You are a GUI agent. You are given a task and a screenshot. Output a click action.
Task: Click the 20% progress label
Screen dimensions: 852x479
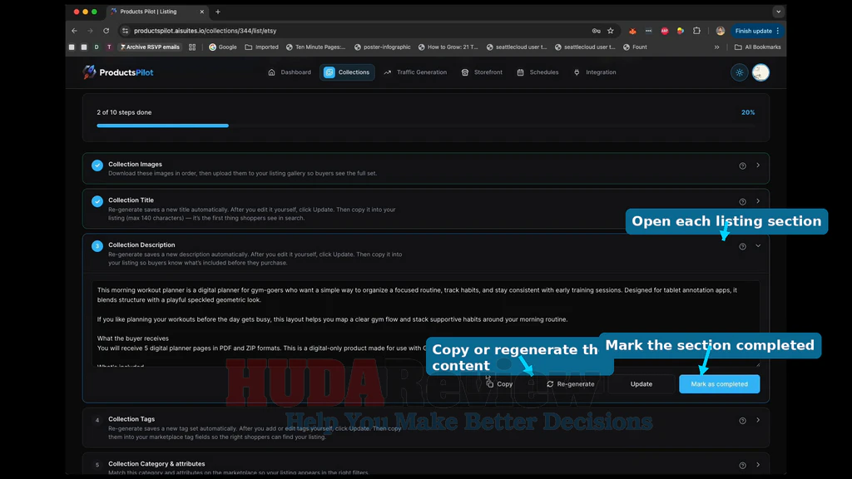click(748, 112)
